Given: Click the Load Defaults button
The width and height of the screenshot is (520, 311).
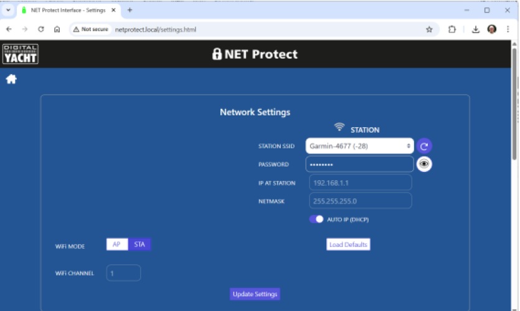Looking at the screenshot, I should [x=348, y=244].
